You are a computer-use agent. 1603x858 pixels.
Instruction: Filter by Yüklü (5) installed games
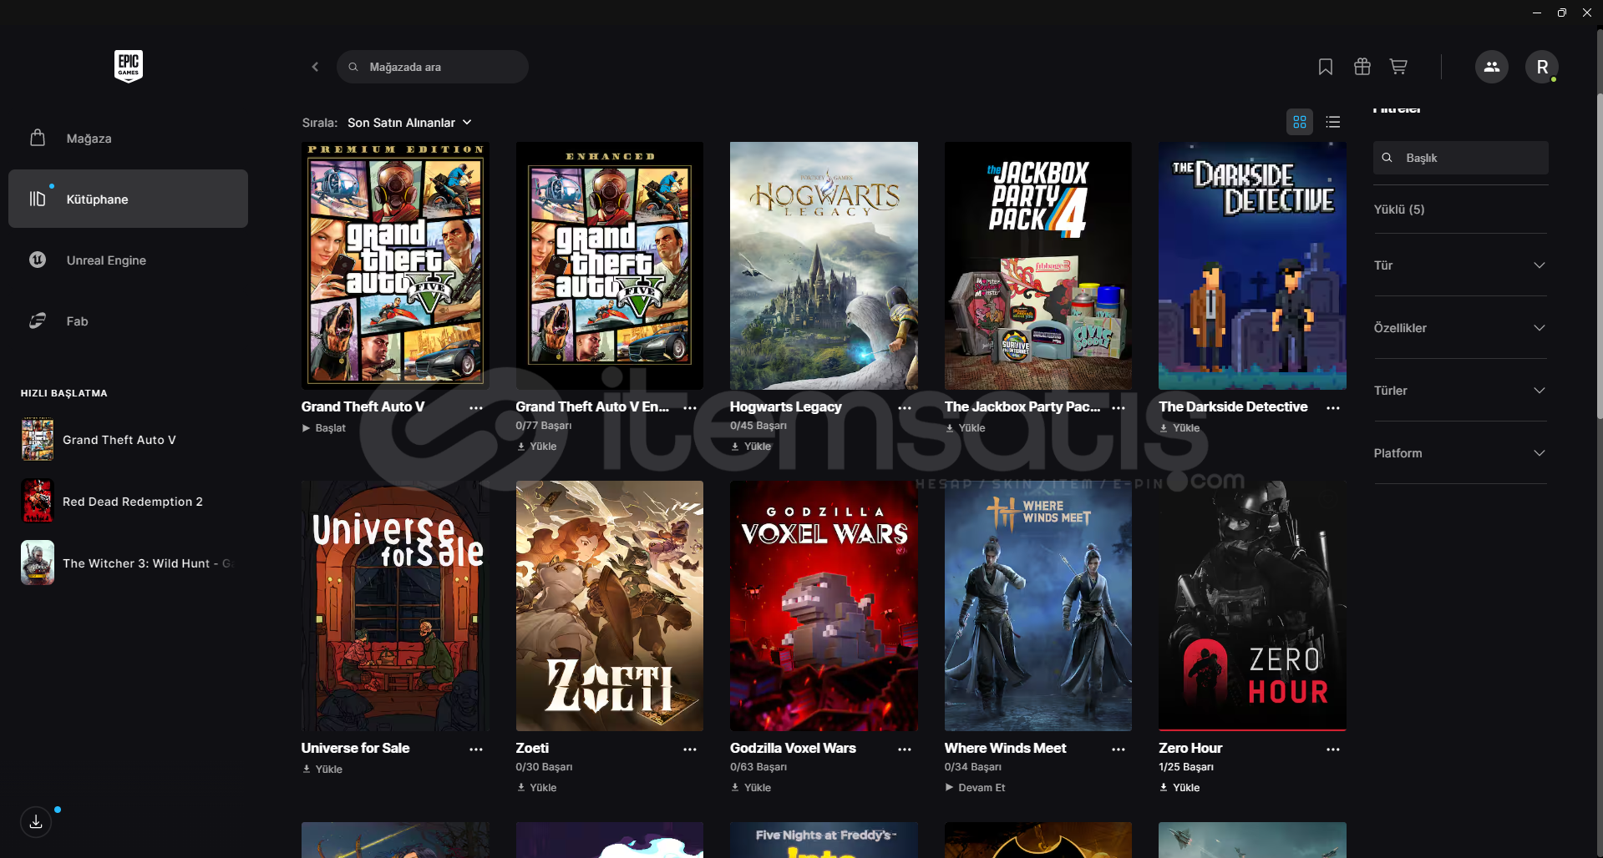click(1399, 209)
